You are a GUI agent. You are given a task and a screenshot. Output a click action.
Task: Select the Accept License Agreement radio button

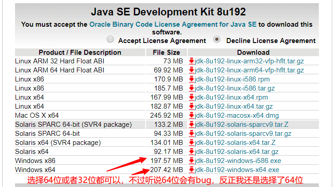tap(111, 40)
